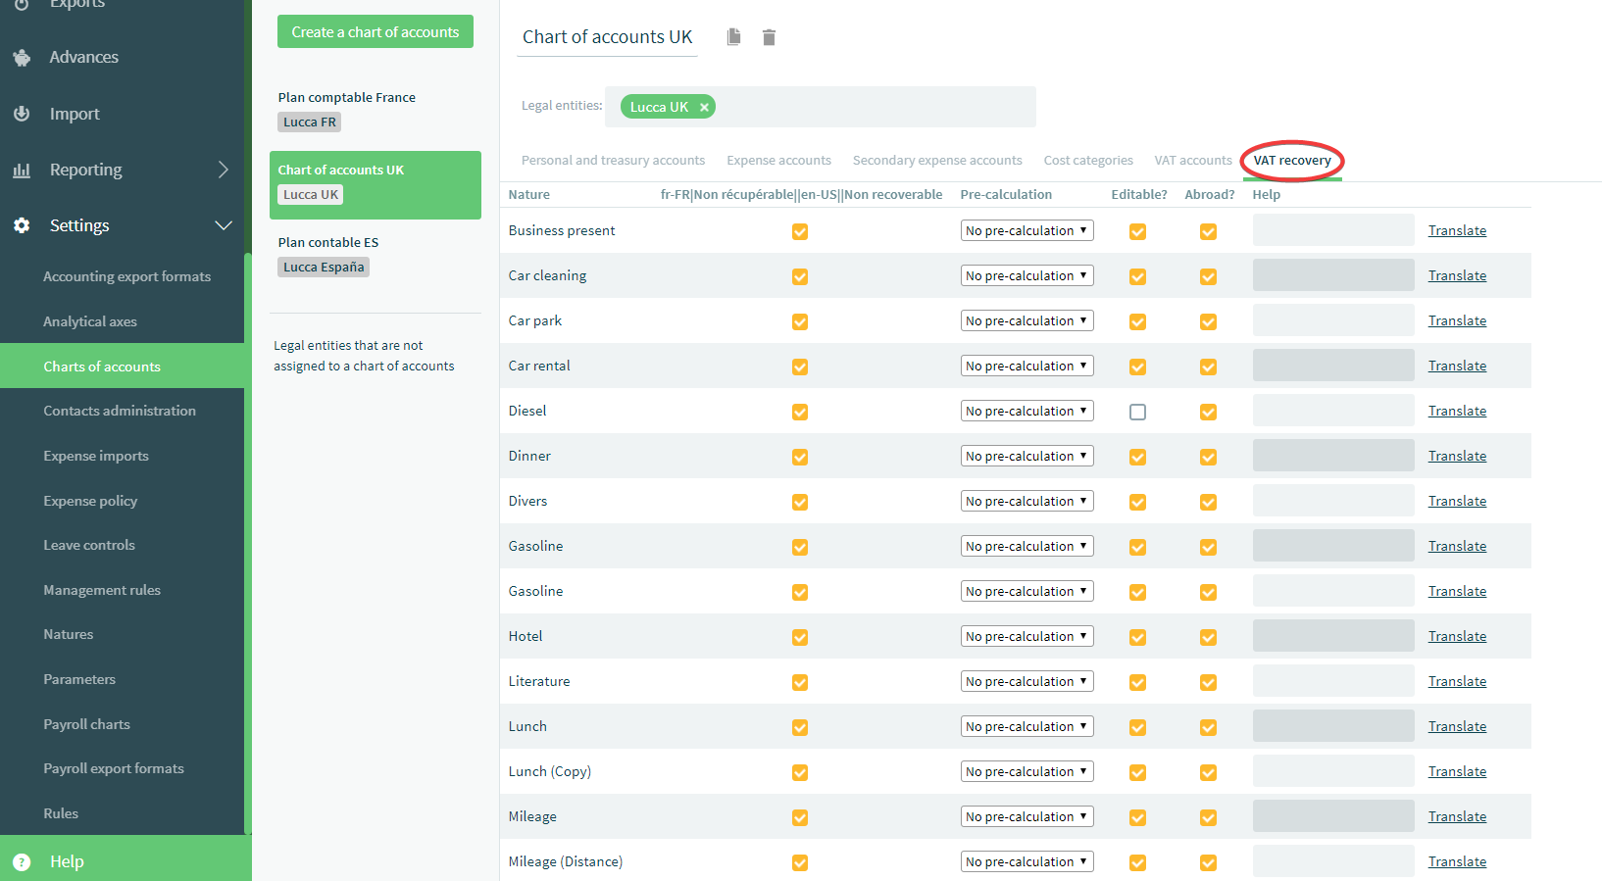Screen dimensions: 1602x881
Task: Open Rules settings page
Action: click(61, 813)
